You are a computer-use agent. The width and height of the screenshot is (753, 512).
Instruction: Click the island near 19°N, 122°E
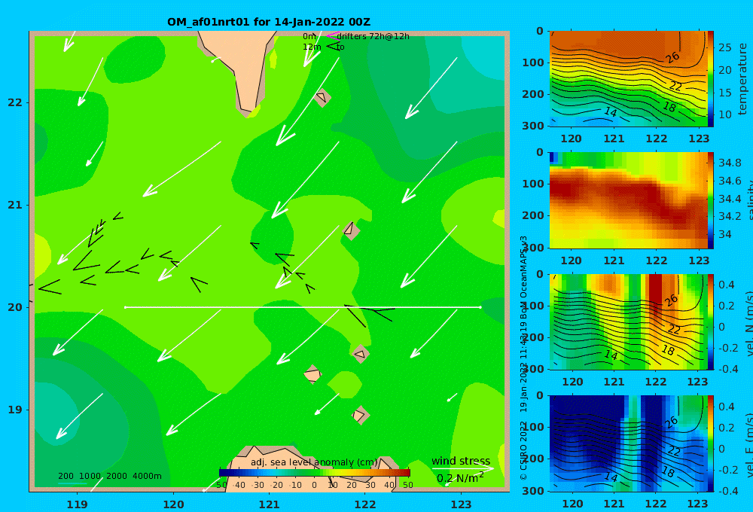pos(360,415)
